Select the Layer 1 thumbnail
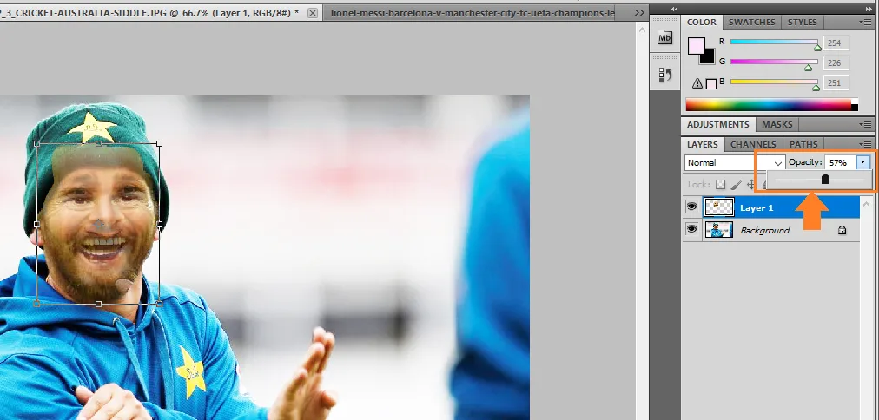Screen dimensions: 879x420 tap(719, 207)
